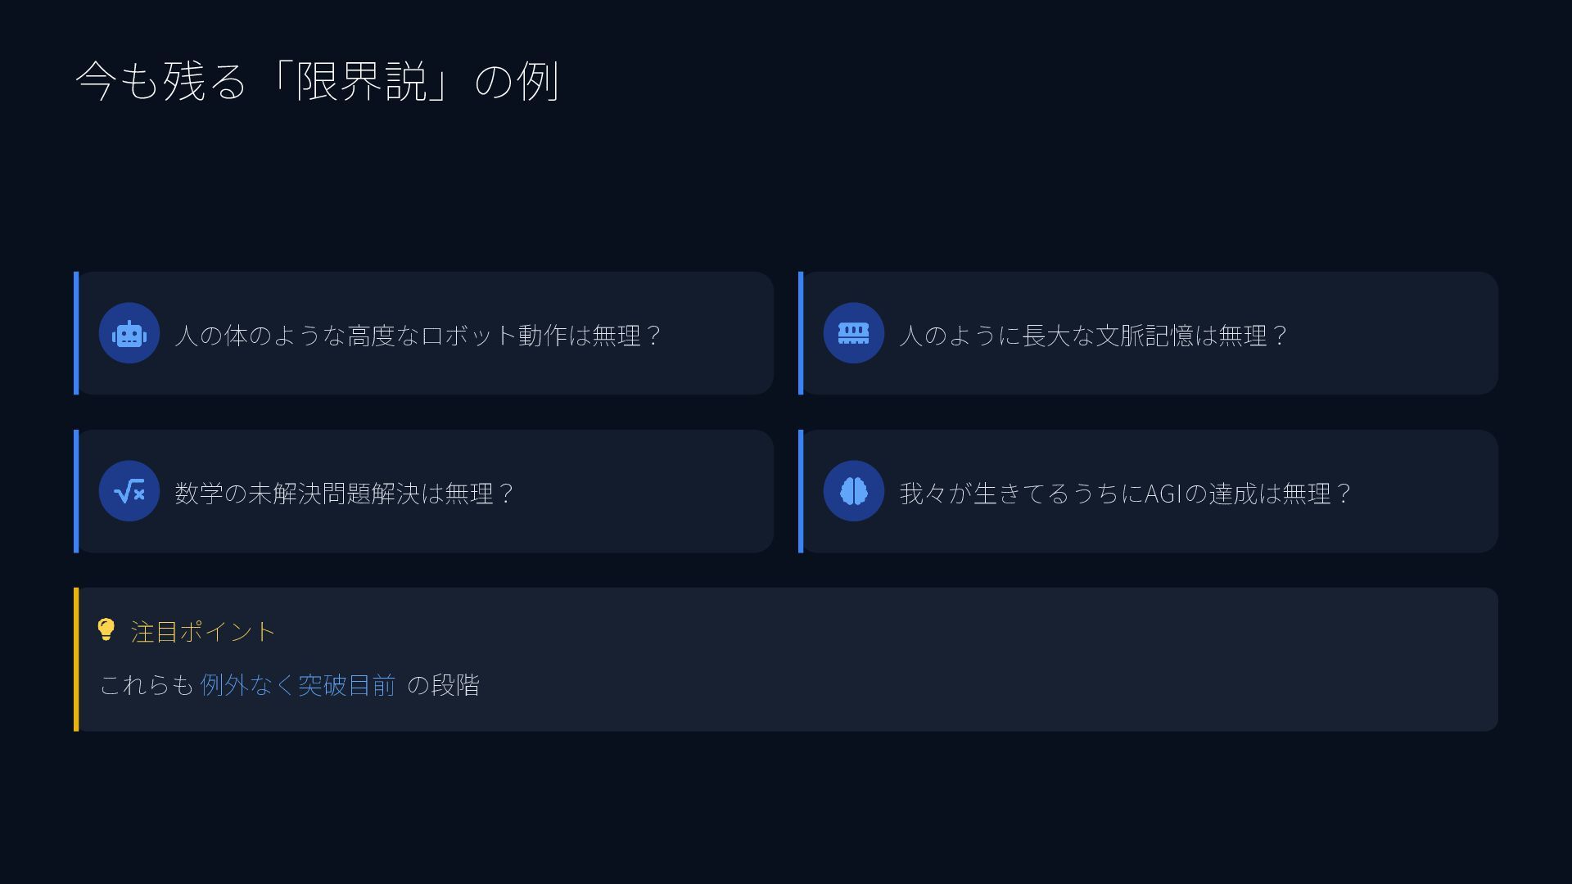Click the square root math icon

pyautogui.click(x=129, y=491)
